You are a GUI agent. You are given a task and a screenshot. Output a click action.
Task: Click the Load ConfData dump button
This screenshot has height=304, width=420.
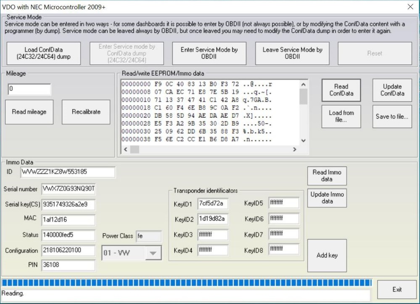[43, 53]
